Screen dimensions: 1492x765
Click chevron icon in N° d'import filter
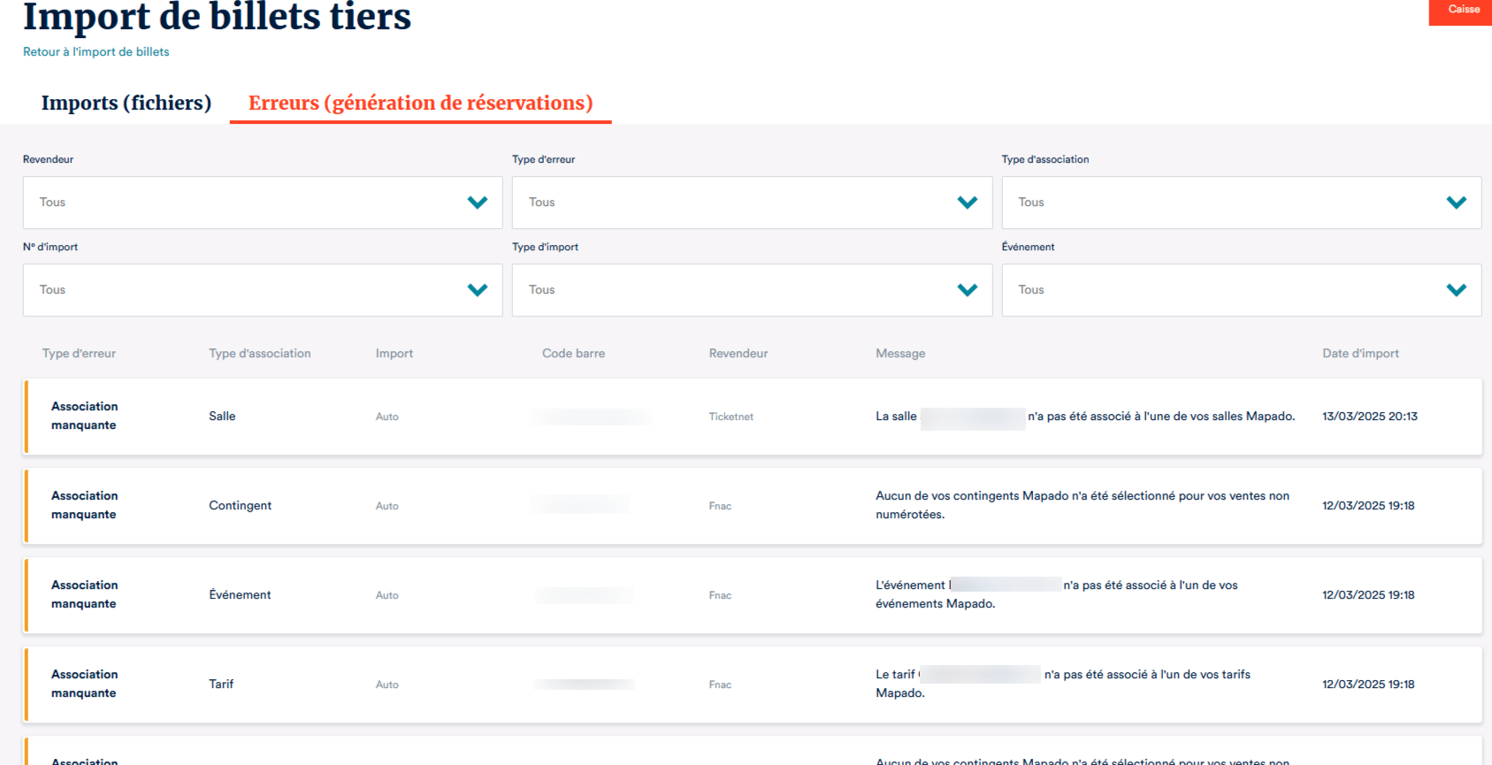click(478, 290)
